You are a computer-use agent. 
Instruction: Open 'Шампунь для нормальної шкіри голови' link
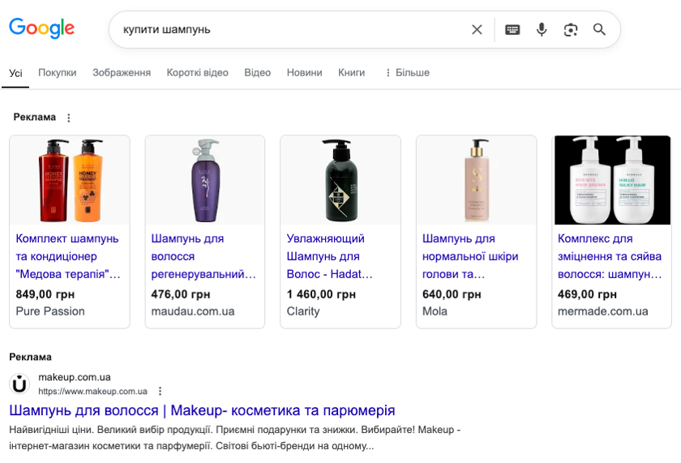[470, 256]
